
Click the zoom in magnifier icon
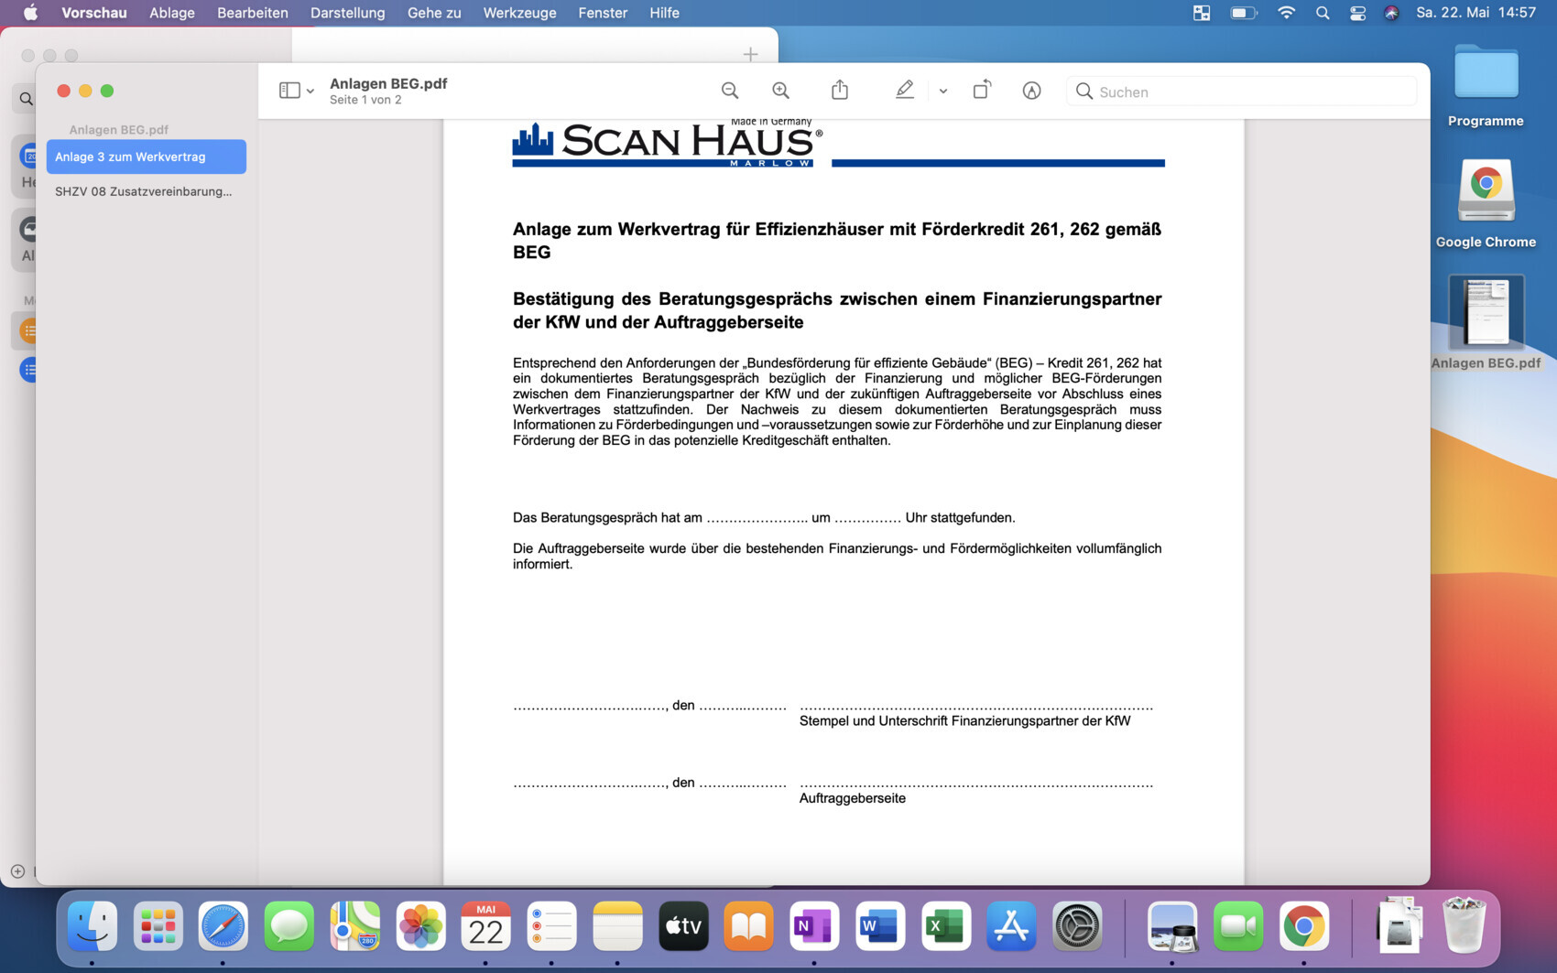point(780,91)
